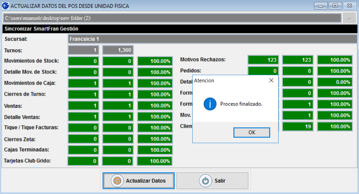Click the folder path input field
This screenshot has width=359, height=194.
point(172,18)
